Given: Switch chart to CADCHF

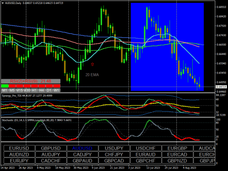Looking at the screenshot, I should point(51,161).
